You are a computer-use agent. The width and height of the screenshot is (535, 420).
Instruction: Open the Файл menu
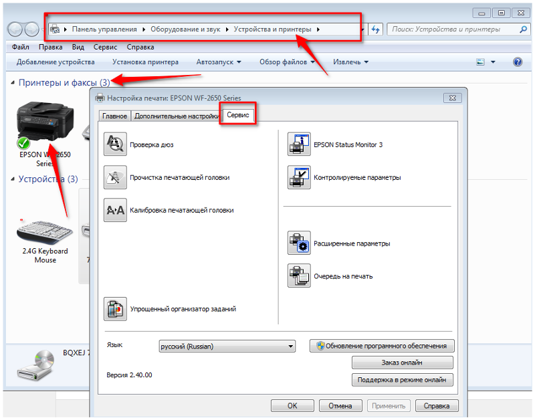[x=21, y=47]
